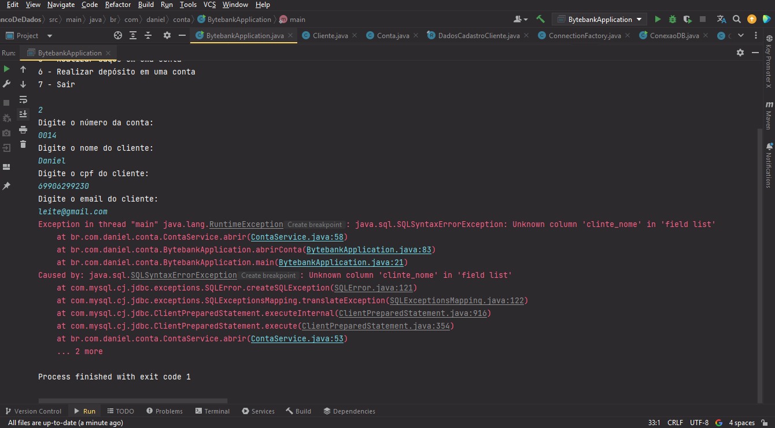Click the up arrow for previous stack trace
Viewport: 775px width, 428px height.
pyautogui.click(x=23, y=69)
